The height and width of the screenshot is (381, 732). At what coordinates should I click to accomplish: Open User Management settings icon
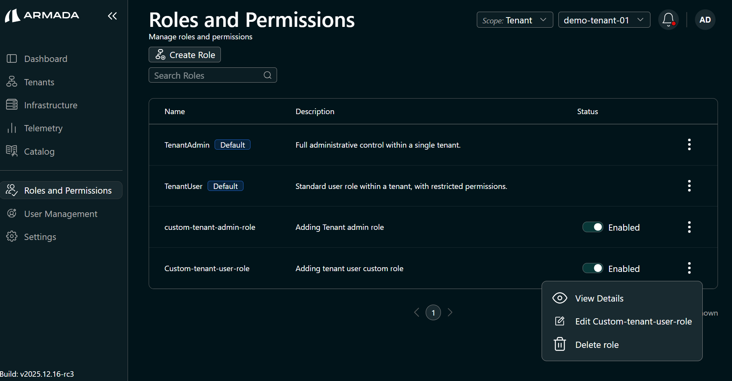click(x=12, y=213)
